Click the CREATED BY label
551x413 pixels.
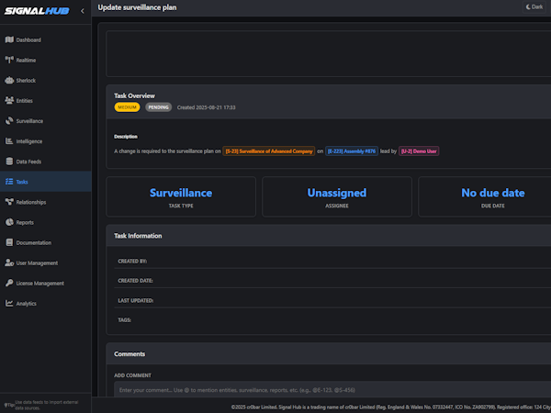pyautogui.click(x=132, y=261)
